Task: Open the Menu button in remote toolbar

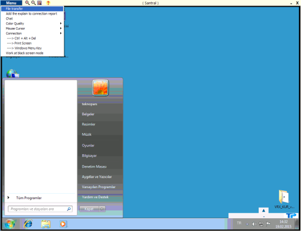Action: [11, 3]
